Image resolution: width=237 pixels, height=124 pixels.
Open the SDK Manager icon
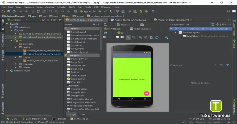coord(141,12)
